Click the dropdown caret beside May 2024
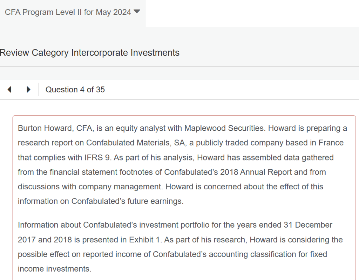The image size is (359, 280). [x=137, y=12]
